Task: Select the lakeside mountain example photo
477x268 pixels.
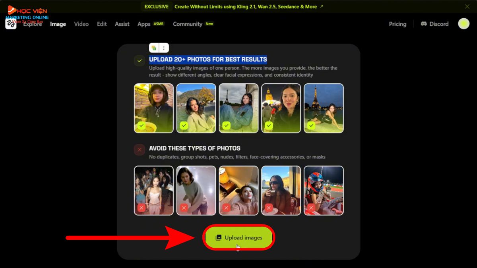Action: click(196, 108)
